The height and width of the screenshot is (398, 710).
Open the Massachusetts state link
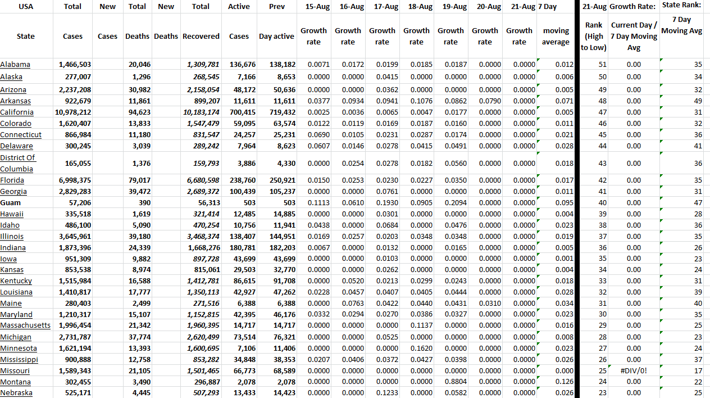(x=25, y=325)
